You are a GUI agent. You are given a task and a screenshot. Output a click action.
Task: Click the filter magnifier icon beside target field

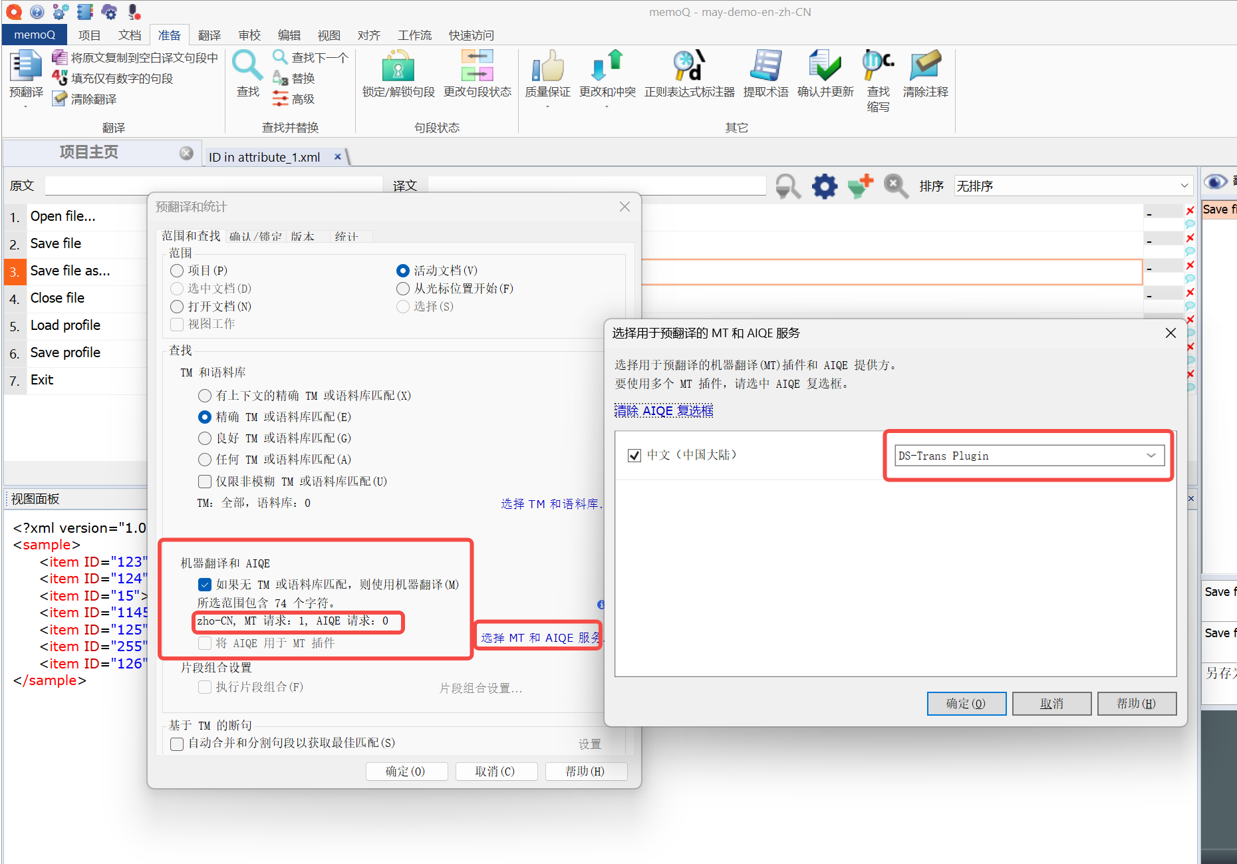coord(788,186)
